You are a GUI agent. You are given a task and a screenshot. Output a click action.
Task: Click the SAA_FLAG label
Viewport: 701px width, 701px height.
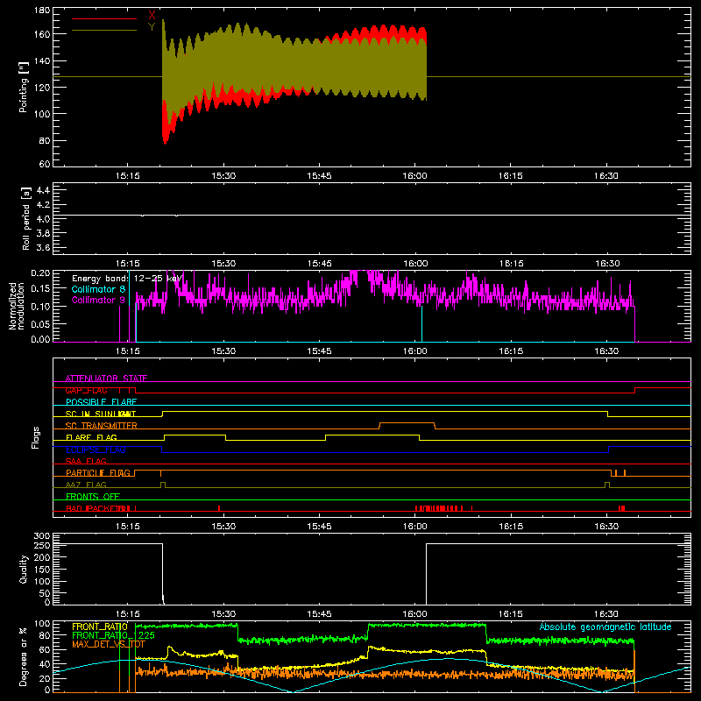point(86,461)
